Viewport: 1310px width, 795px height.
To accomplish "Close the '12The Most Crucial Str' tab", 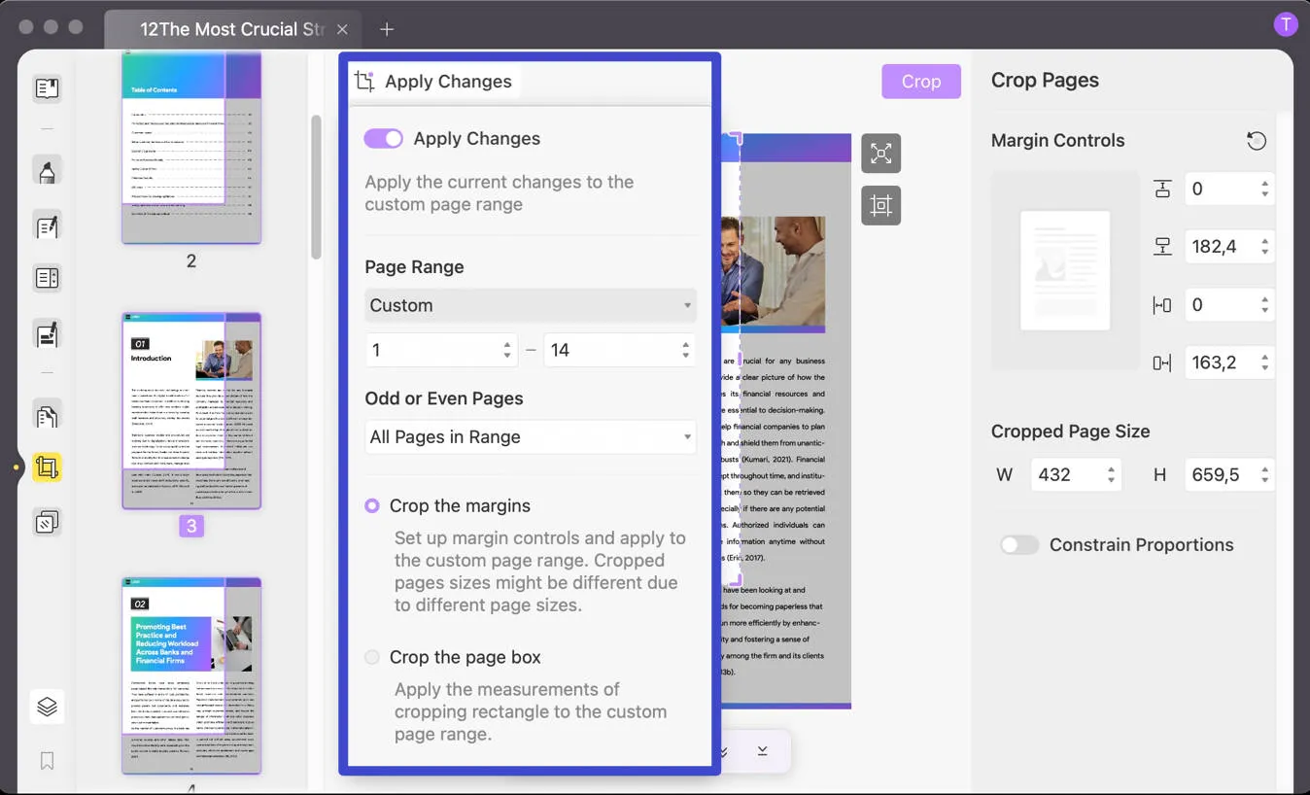I will click(x=342, y=29).
